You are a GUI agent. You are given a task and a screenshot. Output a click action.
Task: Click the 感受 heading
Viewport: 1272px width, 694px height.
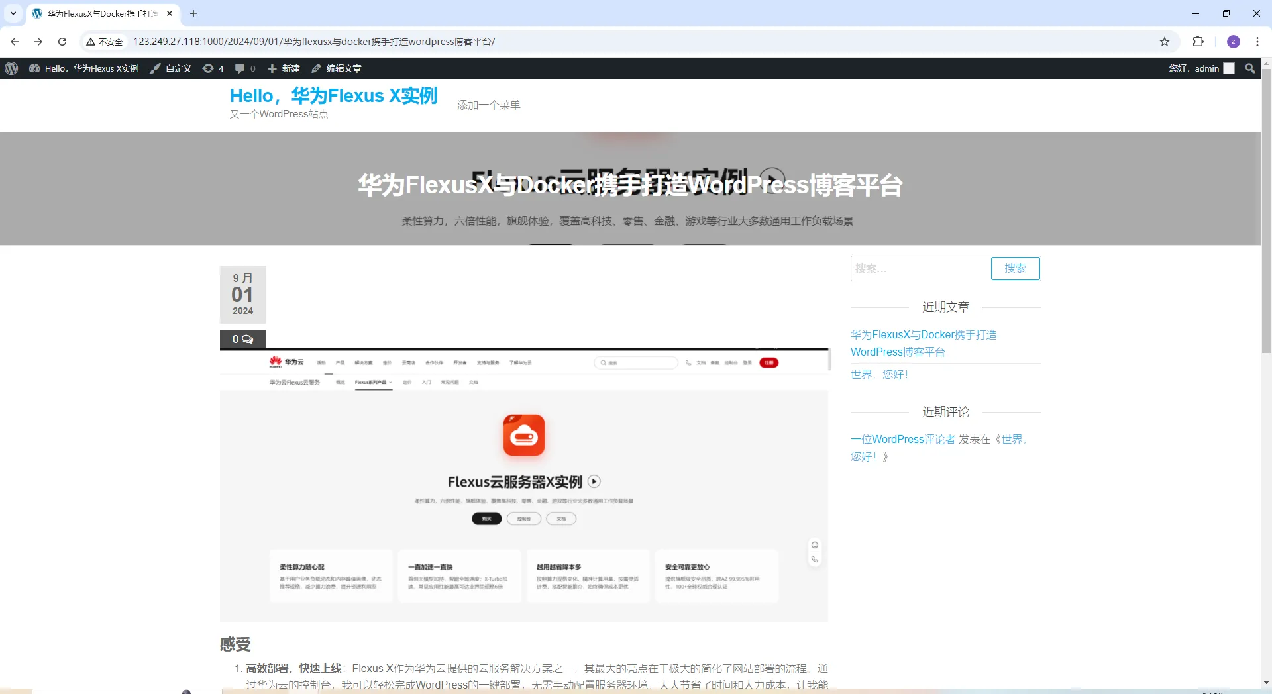235,644
